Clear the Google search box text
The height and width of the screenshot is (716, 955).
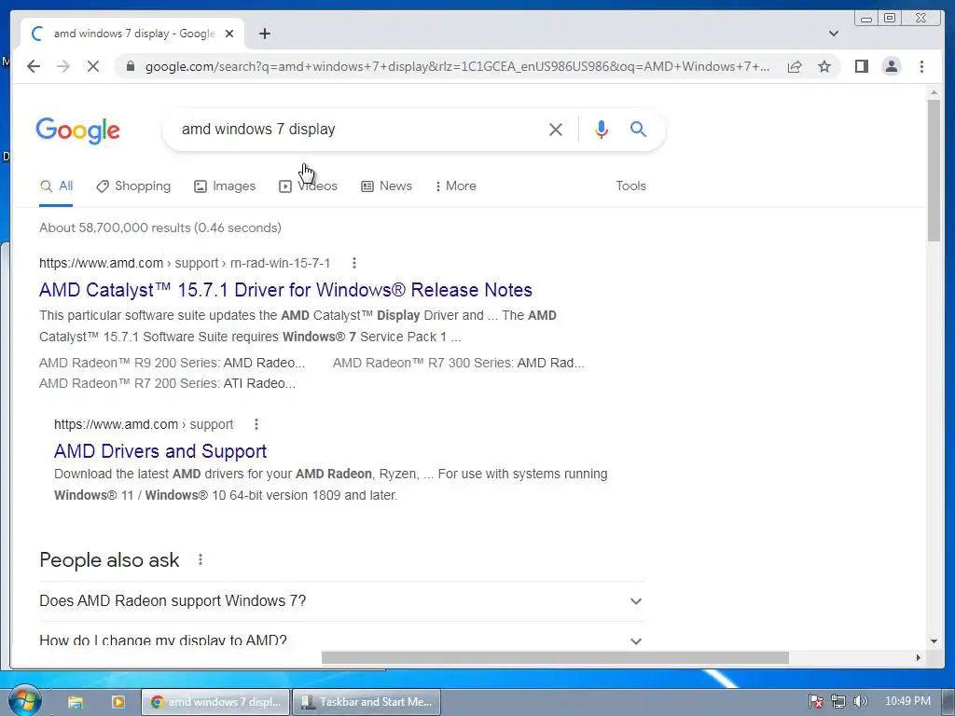pos(556,129)
